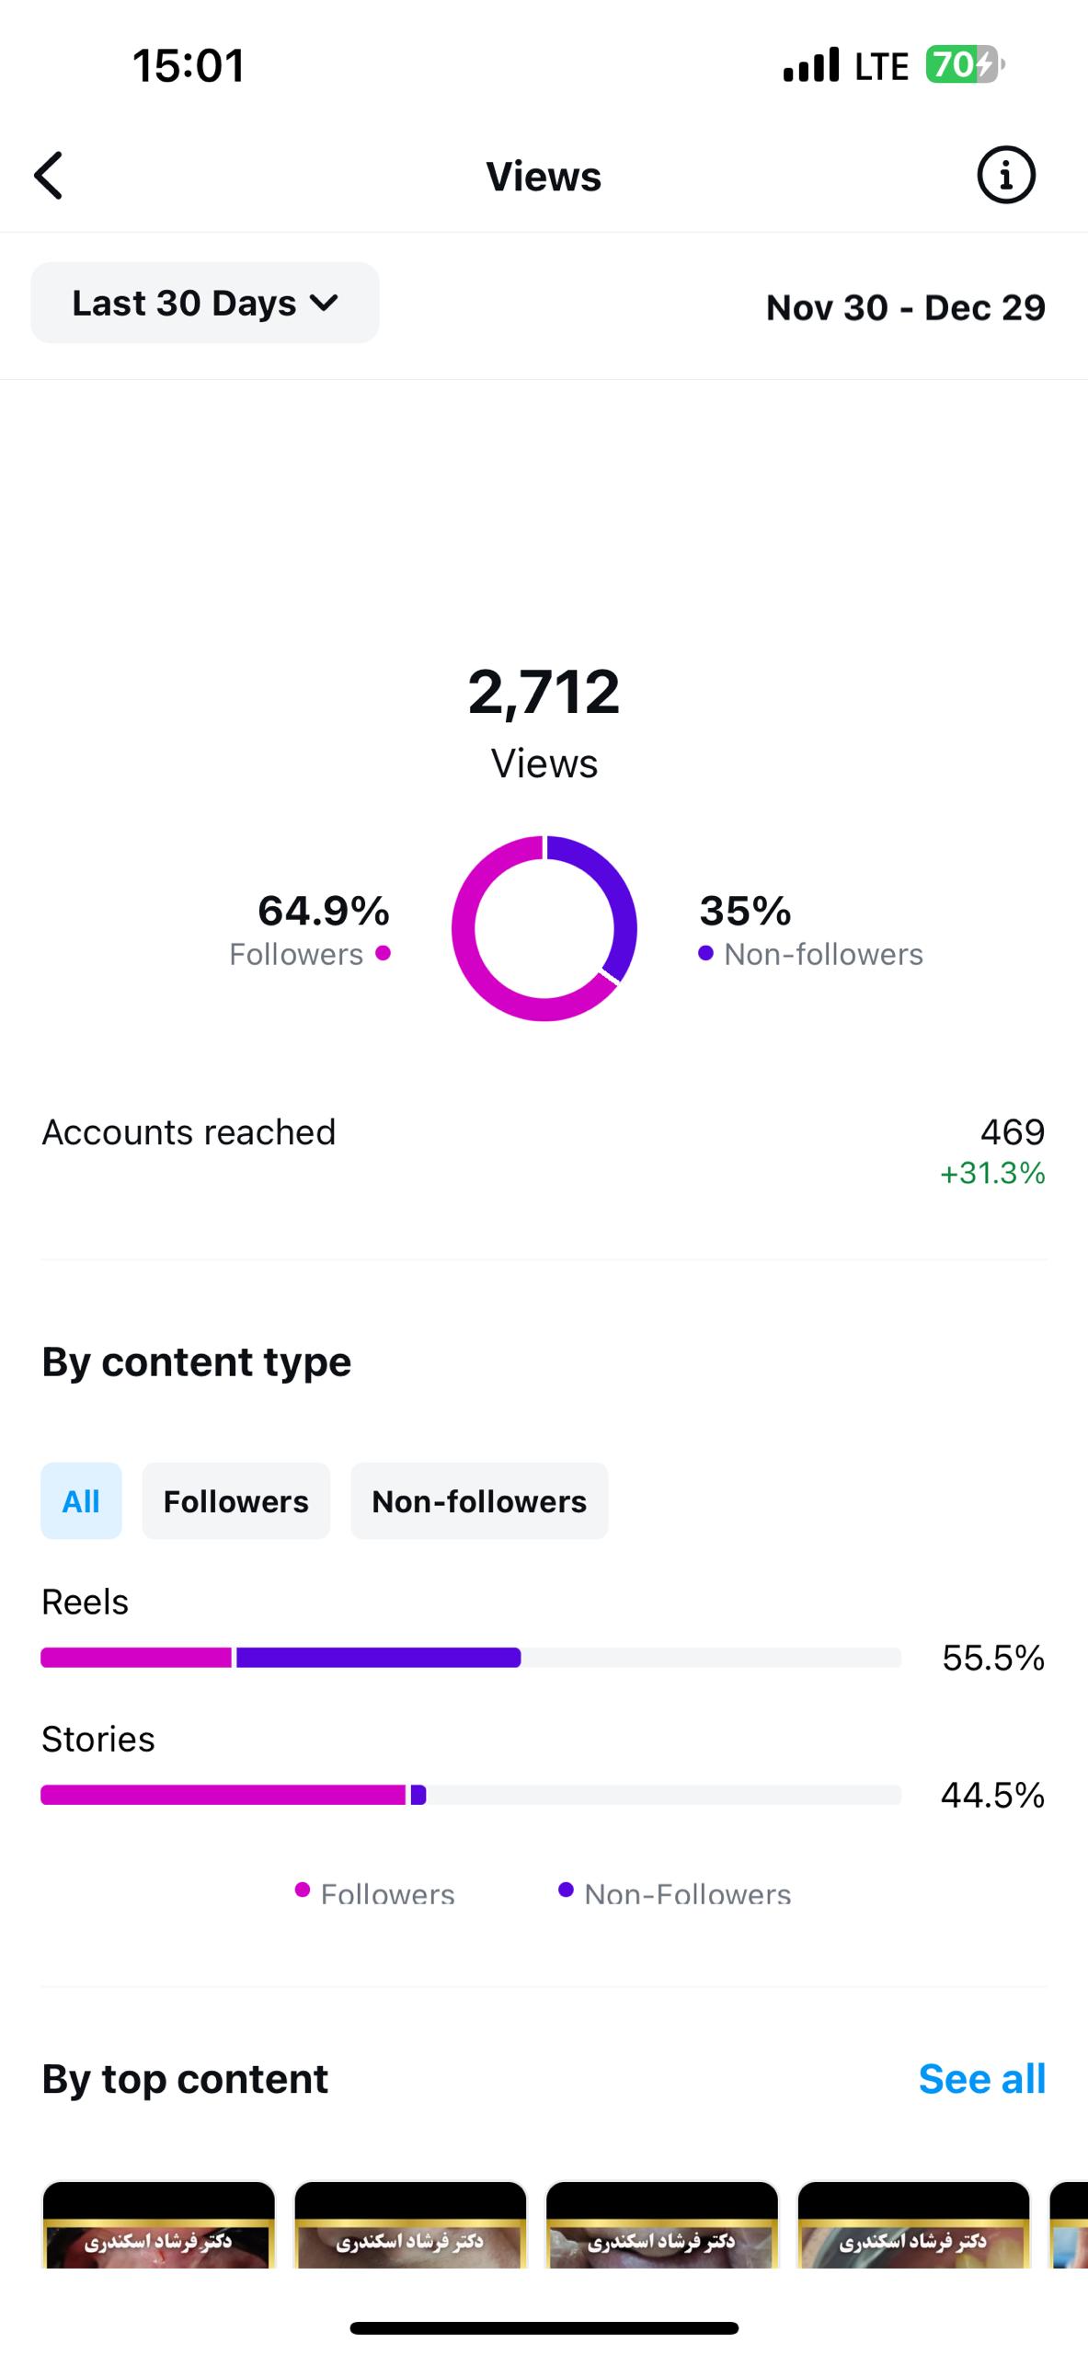
Task: Tap the purple Non-followers legend dot
Action: tap(705, 953)
